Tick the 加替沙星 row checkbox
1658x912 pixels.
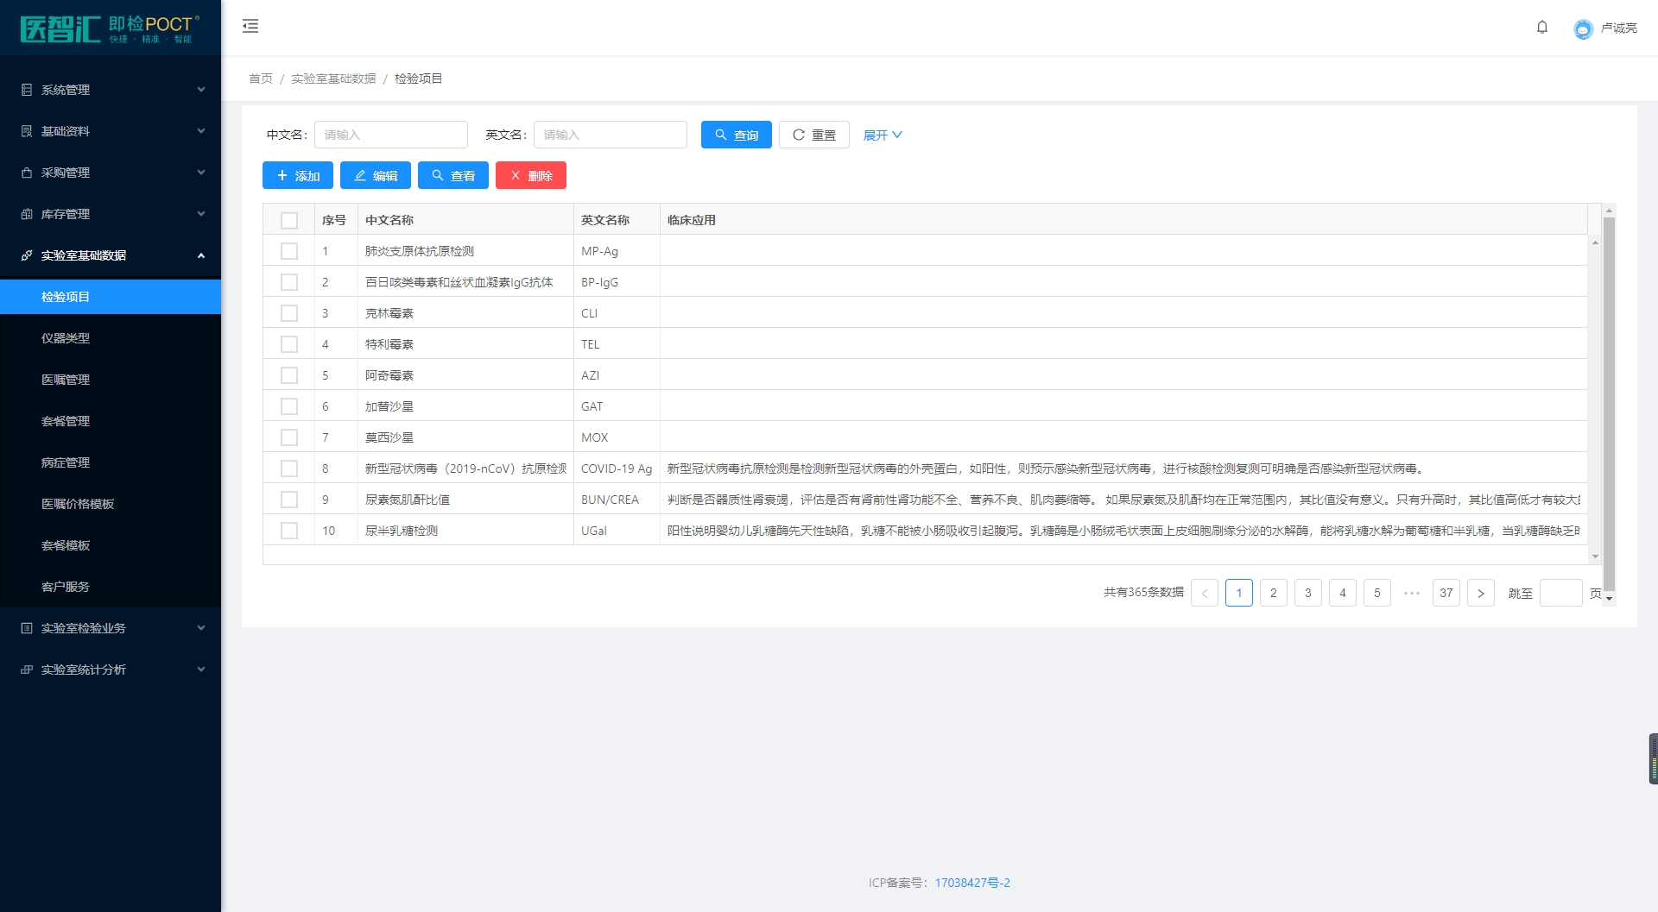(x=289, y=406)
